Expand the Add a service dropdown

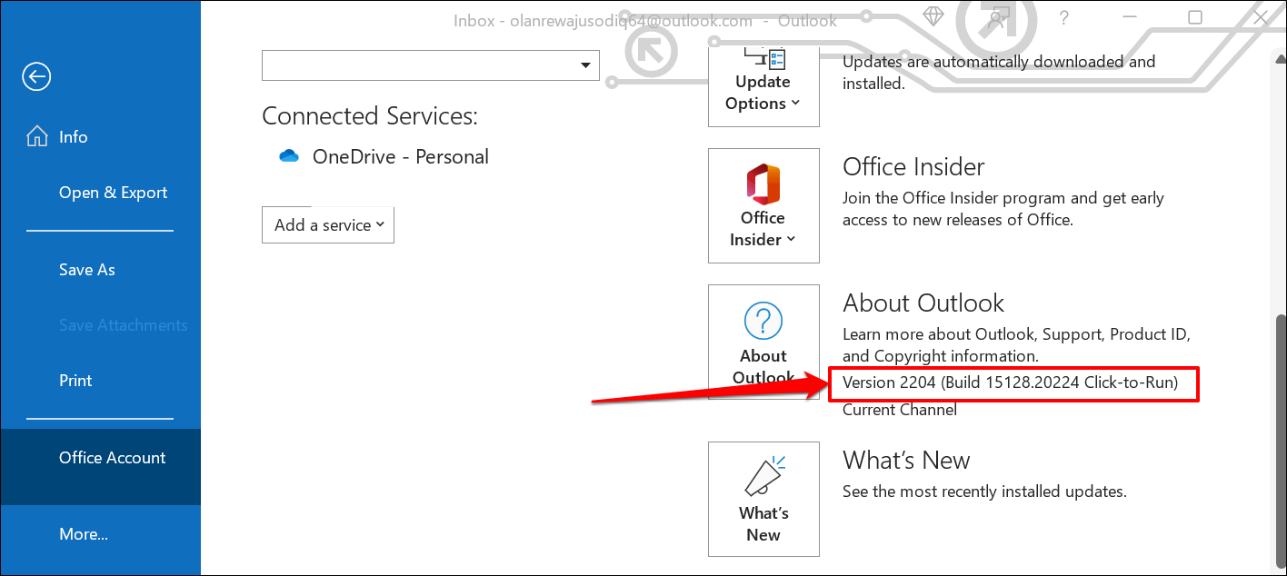click(x=328, y=225)
